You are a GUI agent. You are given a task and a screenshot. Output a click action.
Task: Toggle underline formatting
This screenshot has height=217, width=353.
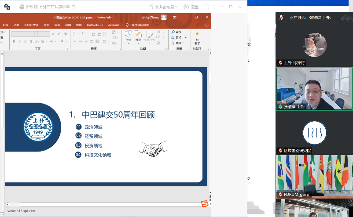[x=26, y=41]
